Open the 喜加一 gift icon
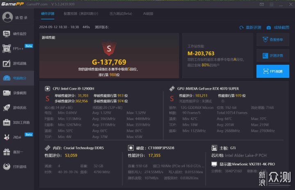The width and height of the screenshot is (295, 190). (x=7, y=152)
